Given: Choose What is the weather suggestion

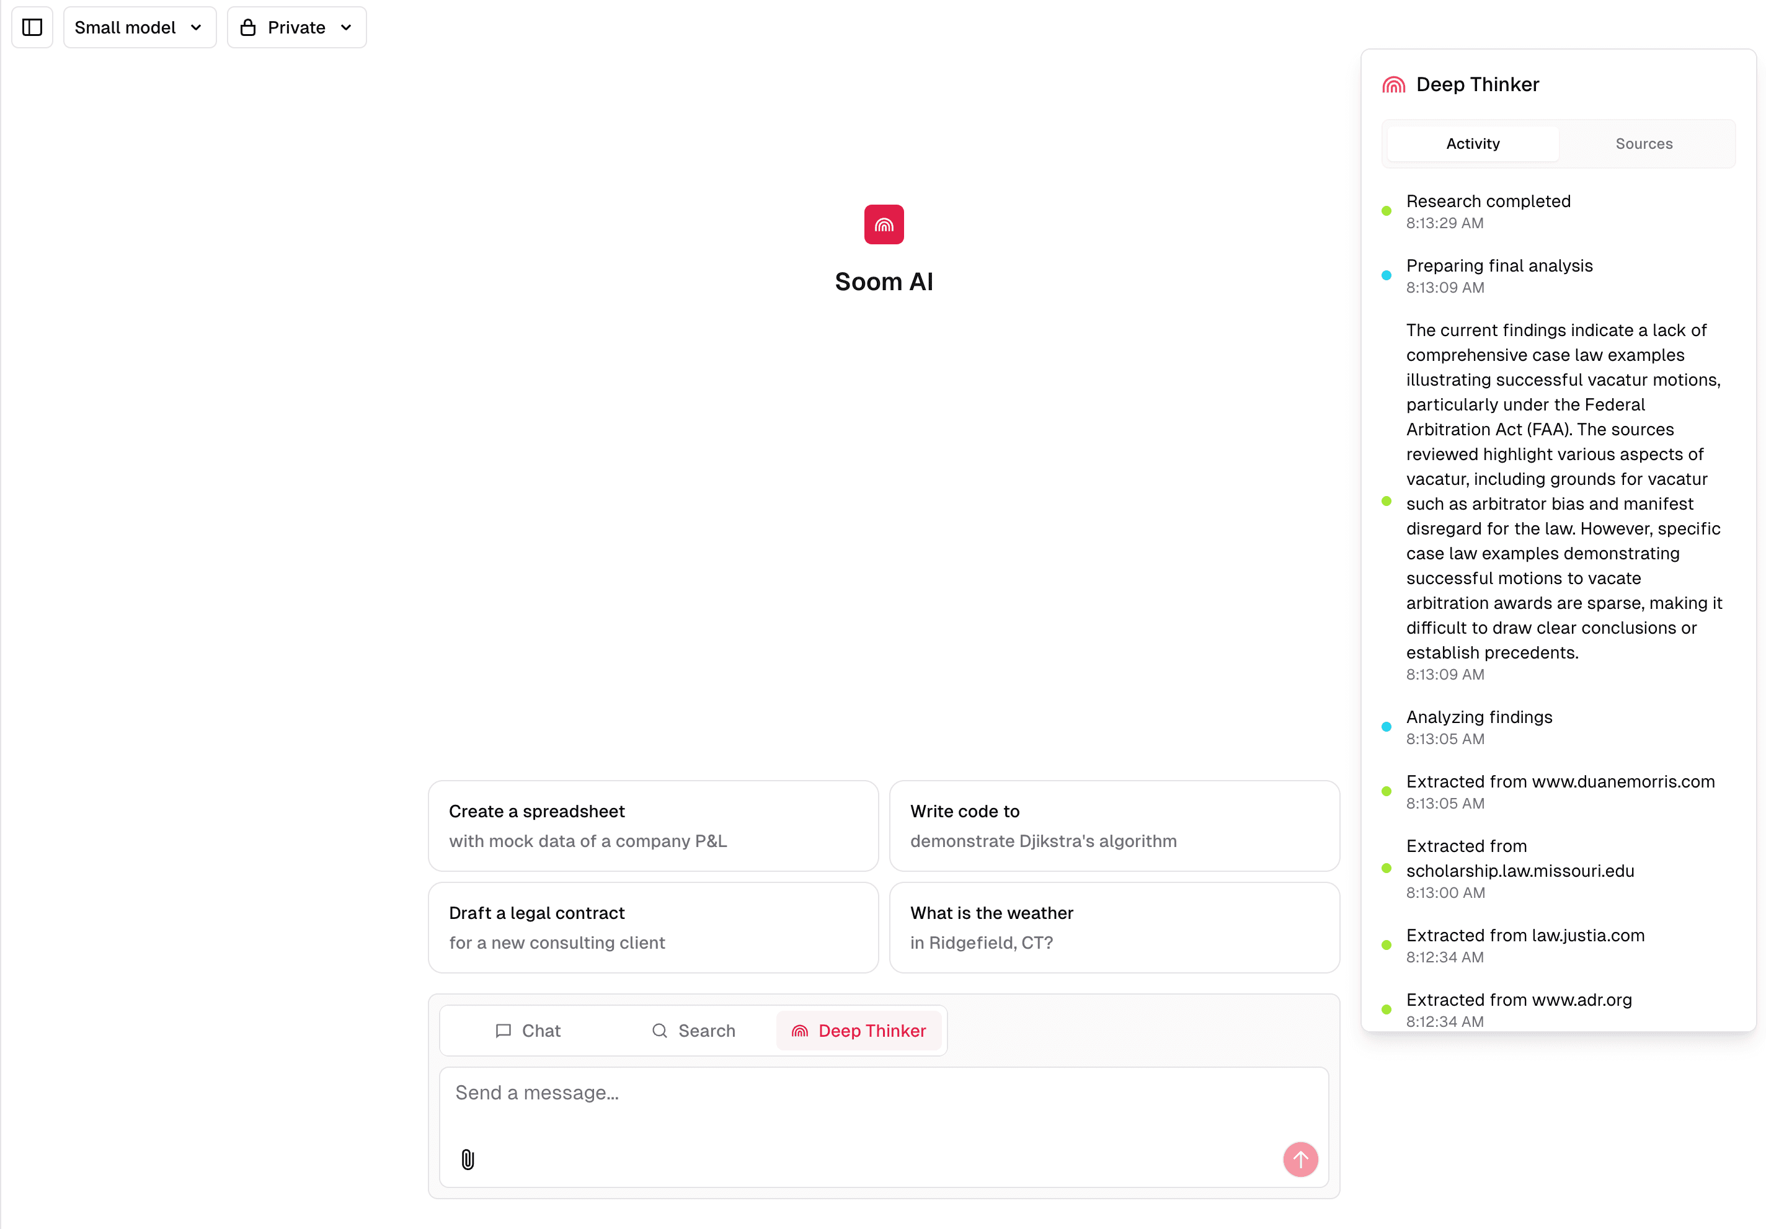Looking at the screenshot, I should [1114, 928].
